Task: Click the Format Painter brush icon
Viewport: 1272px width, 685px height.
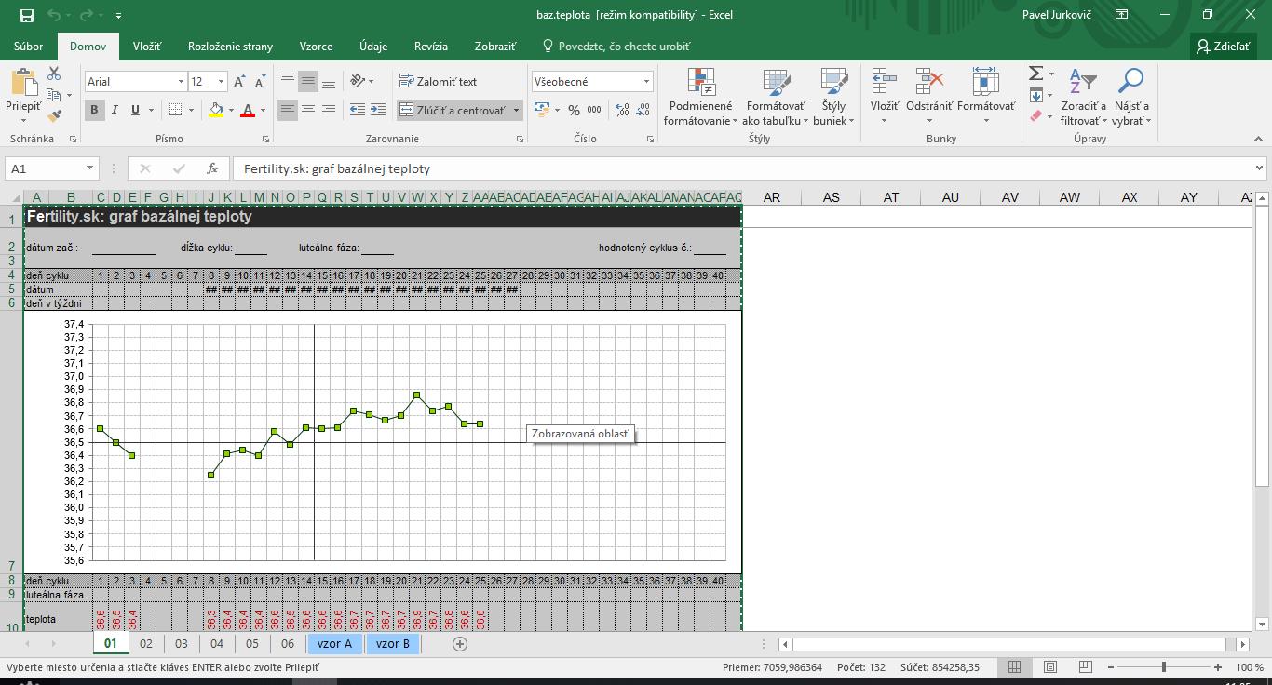Action: point(54,116)
